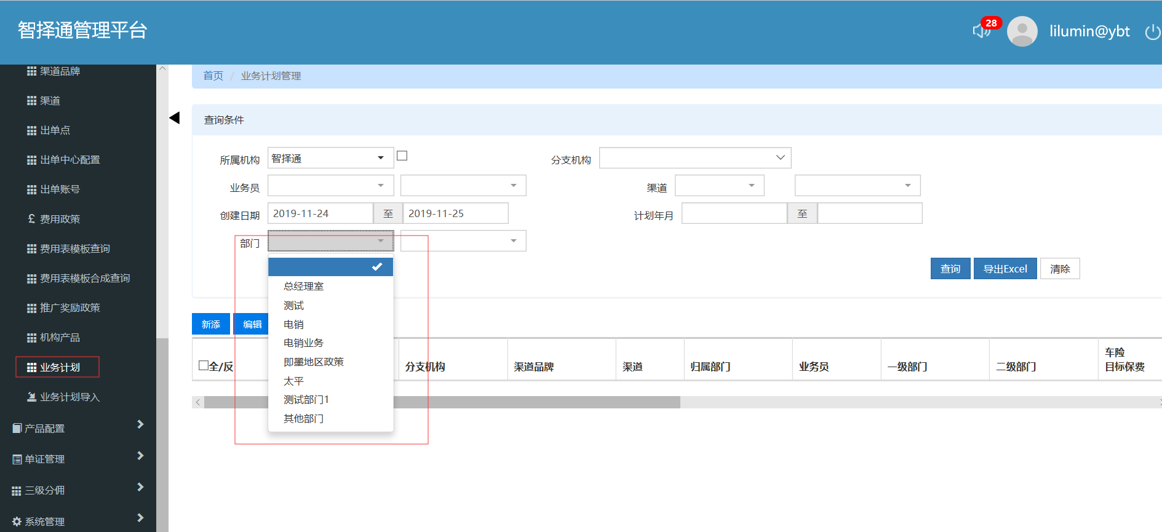Click the 查询 search button
Viewport: 1162px width, 532px height.
tap(950, 269)
